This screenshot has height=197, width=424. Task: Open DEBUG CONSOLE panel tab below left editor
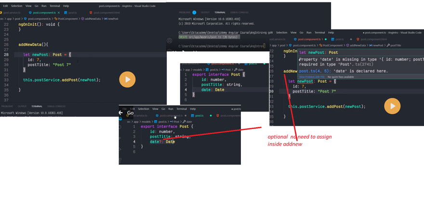point(56,106)
